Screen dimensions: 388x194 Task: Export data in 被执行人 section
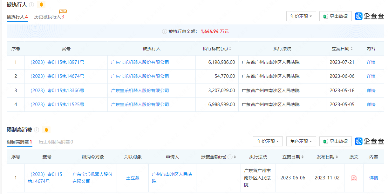336,16
